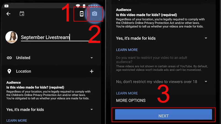Tap the location pin icon
This screenshot has height=124, width=221.
pos(9,71)
